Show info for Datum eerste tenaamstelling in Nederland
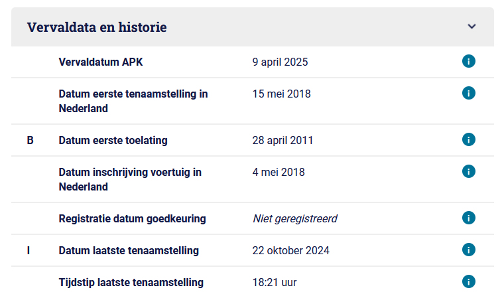The height and width of the screenshot is (304, 502). pos(468,93)
